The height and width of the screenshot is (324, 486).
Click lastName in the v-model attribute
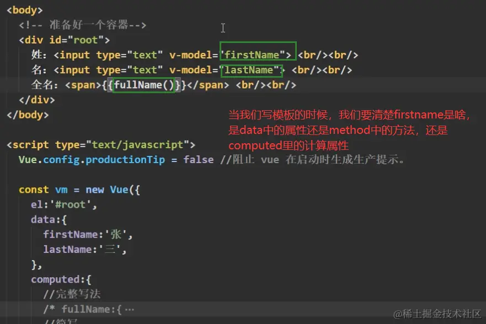pos(249,70)
